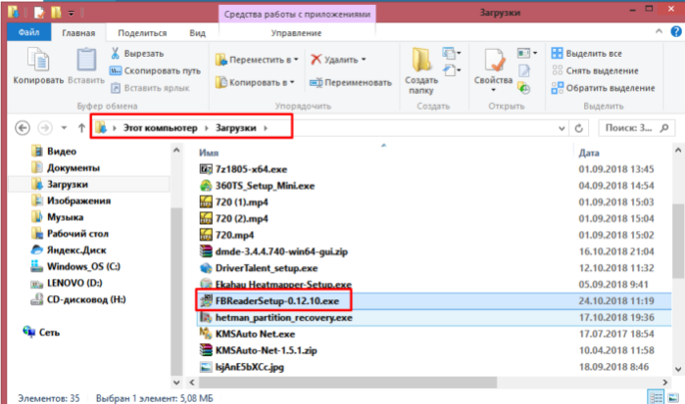Click the red Delete (Удалить) button

338,60
